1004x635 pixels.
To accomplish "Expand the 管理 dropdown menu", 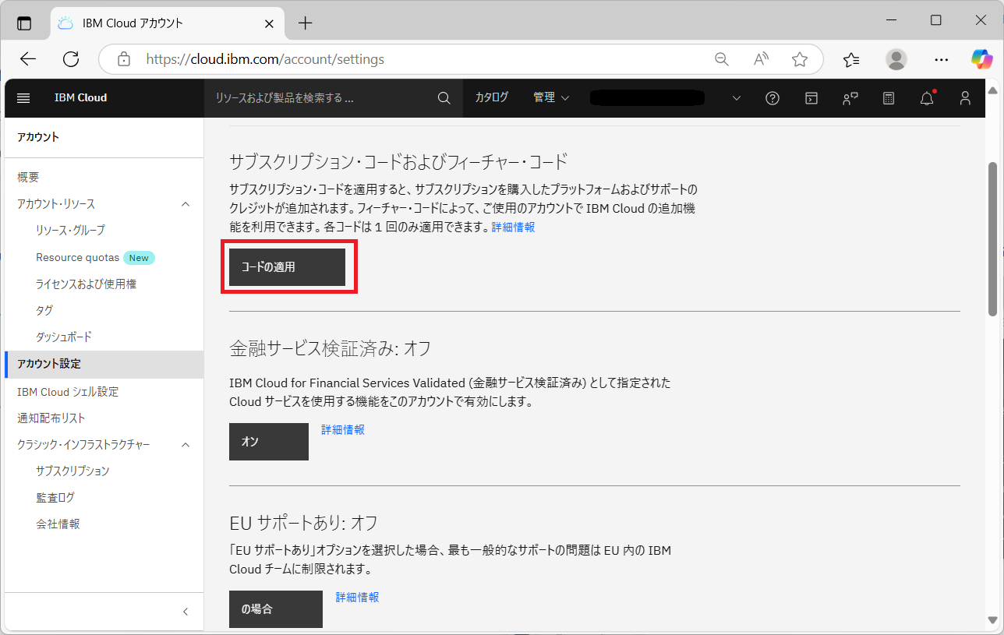I will (550, 97).
